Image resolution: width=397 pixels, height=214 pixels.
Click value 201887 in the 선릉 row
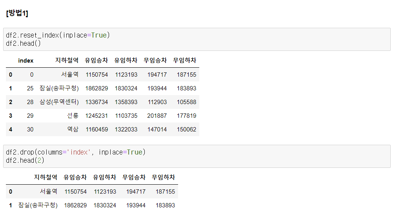pyautogui.click(x=157, y=115)
